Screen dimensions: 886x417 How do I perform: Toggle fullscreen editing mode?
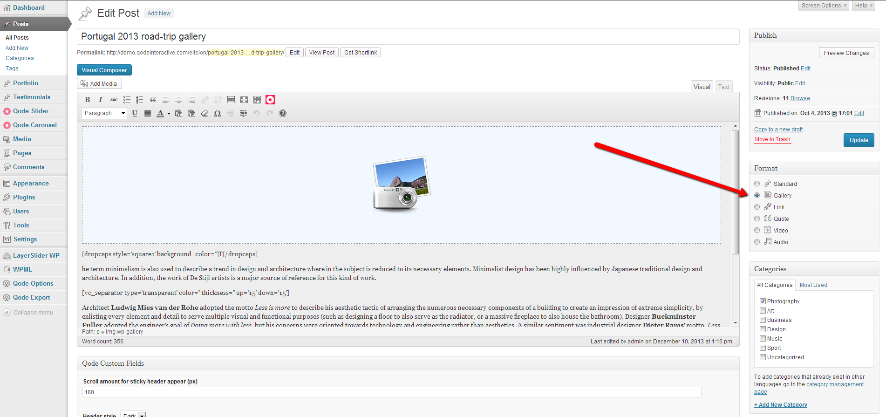click(244, 100)
